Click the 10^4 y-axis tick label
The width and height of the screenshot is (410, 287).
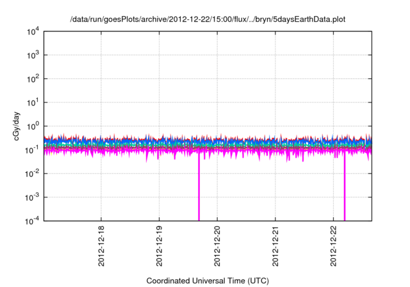click(x=33, y=31)
